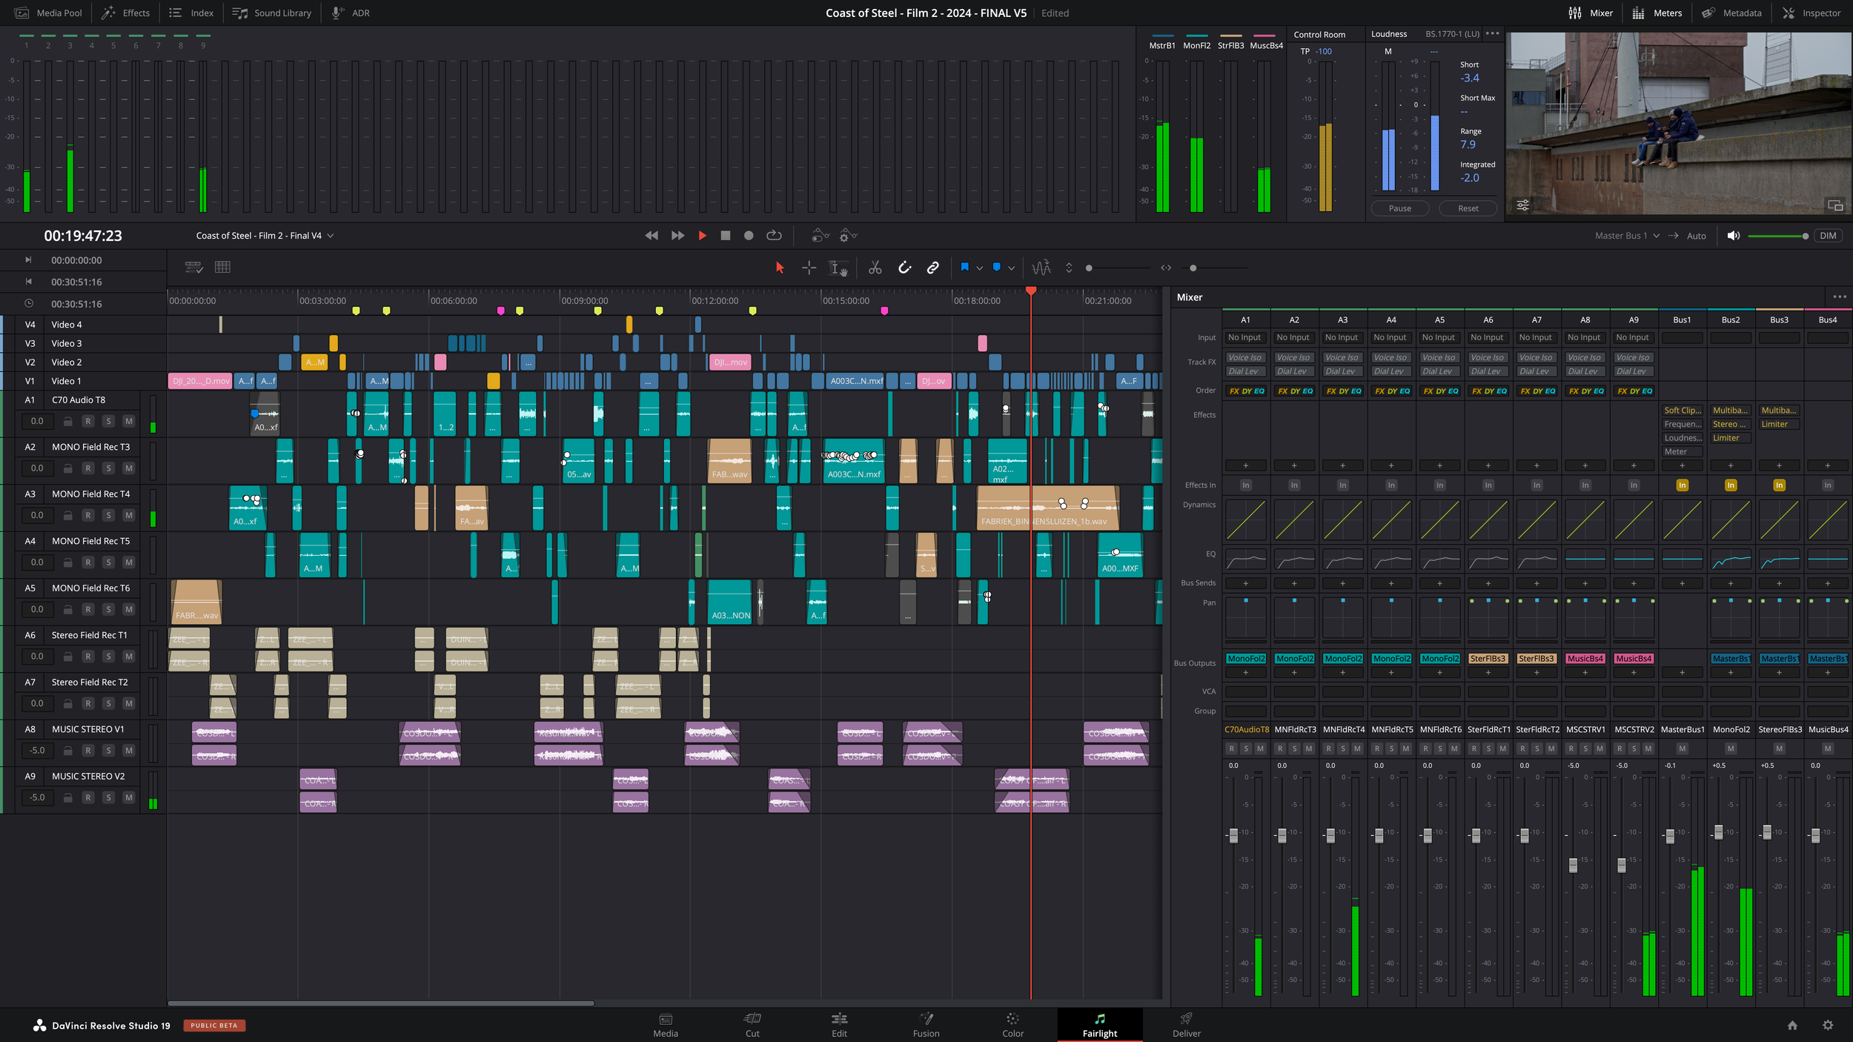Select the range selection crosshair tool
1853x1042 pixels.
[809, 268]
